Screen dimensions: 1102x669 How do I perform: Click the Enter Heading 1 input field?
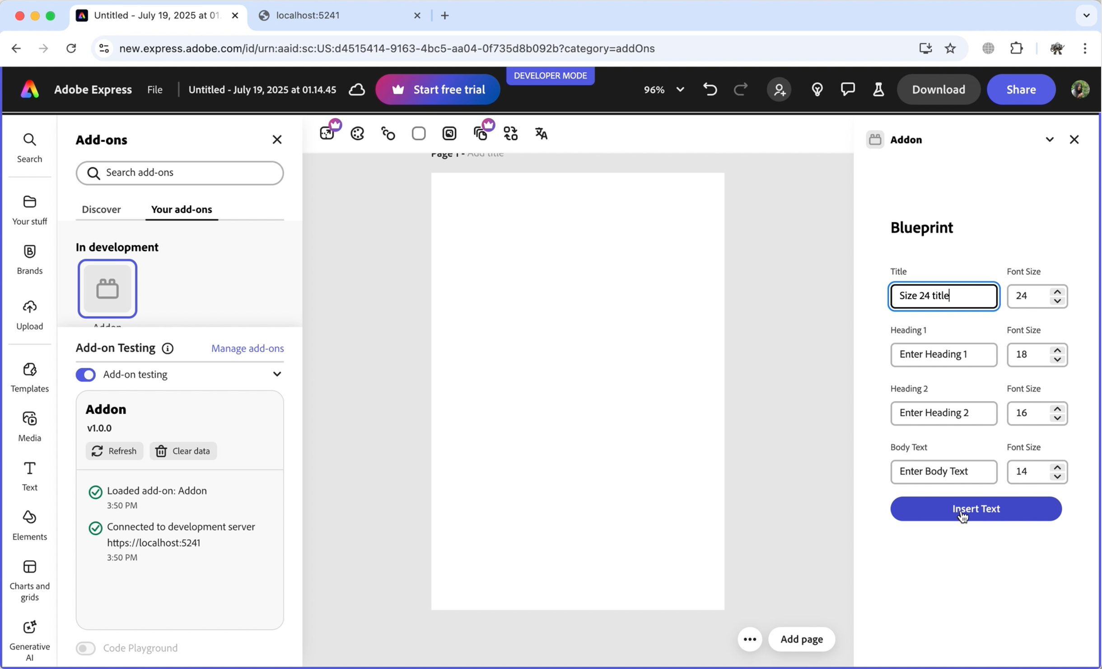click(943, 354)
